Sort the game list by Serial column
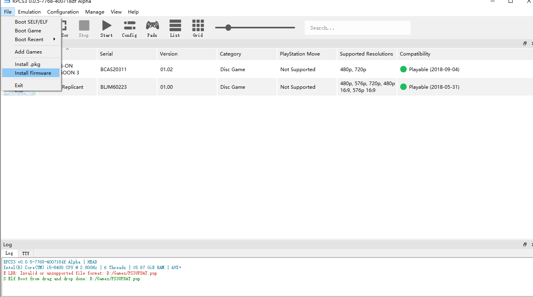533x297 pixels. click(127, 54)
